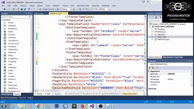This screenshot has height=109, width=194.
Task: Click the Undo arrow icon
Action: [x=29, y=9]
